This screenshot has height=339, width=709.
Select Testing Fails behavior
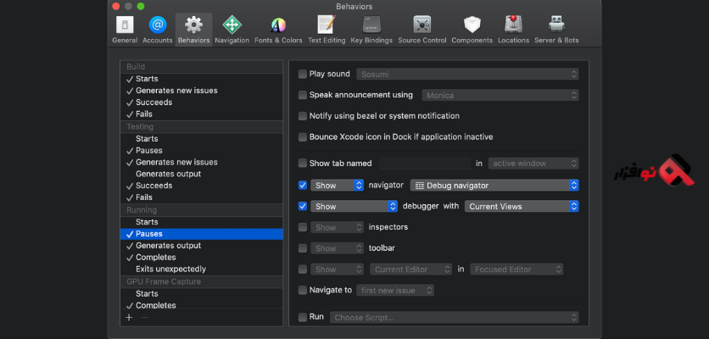[202, 197]
